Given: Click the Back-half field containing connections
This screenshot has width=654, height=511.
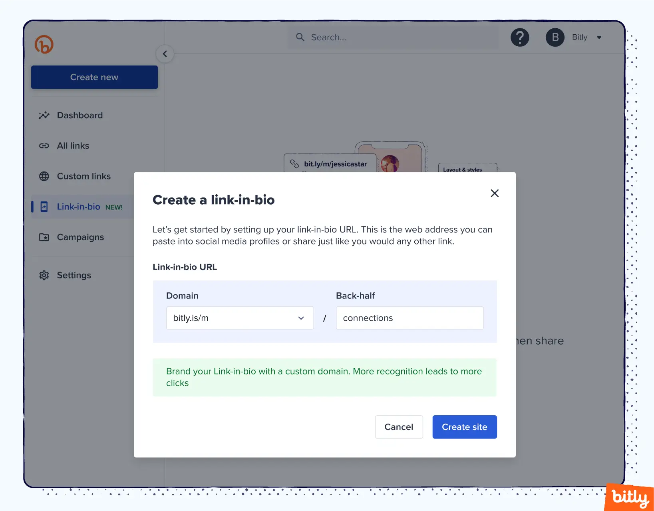Looking at the screenshot, I should pos(409,318).
